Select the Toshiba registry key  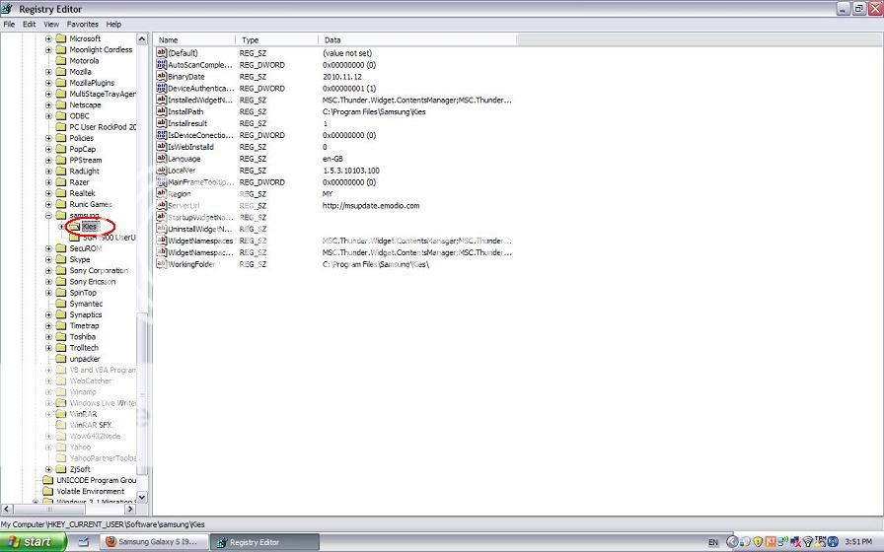pos(83,337)
